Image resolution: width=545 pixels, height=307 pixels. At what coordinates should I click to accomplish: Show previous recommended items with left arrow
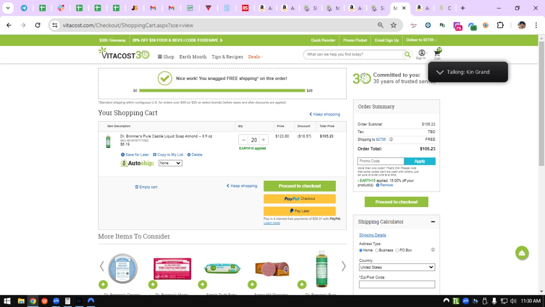coord(102,267)
